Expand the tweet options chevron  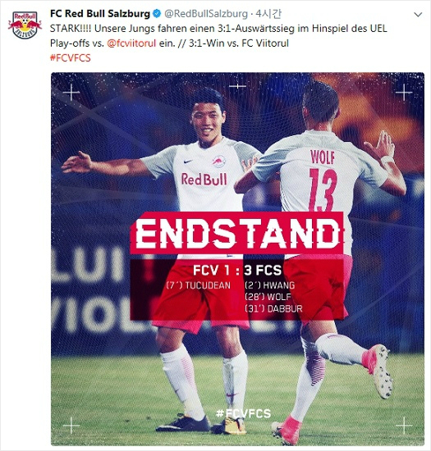418,15
